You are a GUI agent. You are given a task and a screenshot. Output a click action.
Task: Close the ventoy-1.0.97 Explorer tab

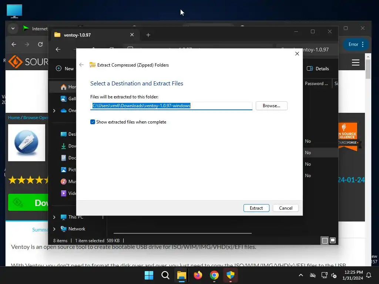click(132, 35)
